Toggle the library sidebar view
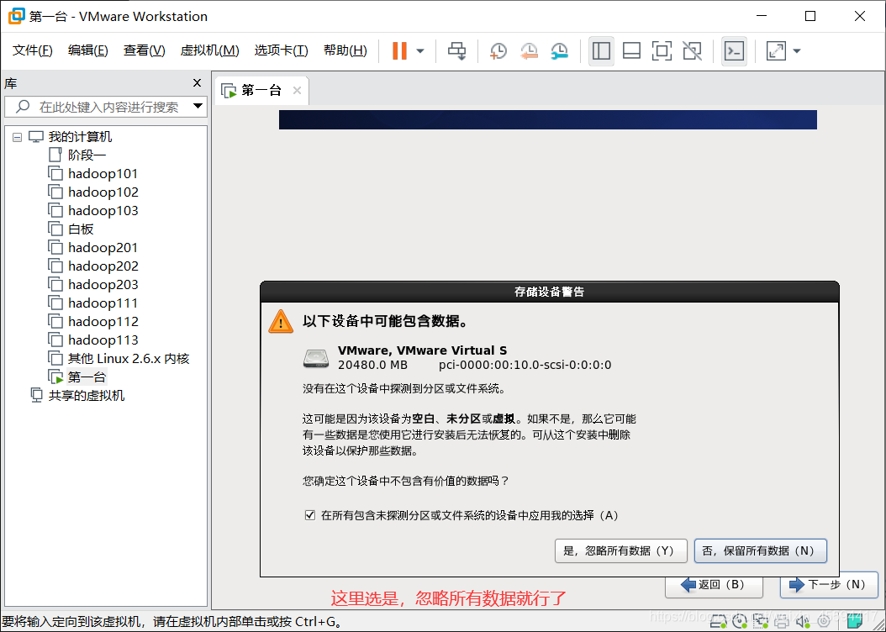The height and width of the screenshot is (632, 886). coord(601,50)
